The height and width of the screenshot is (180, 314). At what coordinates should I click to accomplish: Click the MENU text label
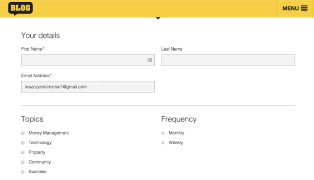(x=290, y=9)
